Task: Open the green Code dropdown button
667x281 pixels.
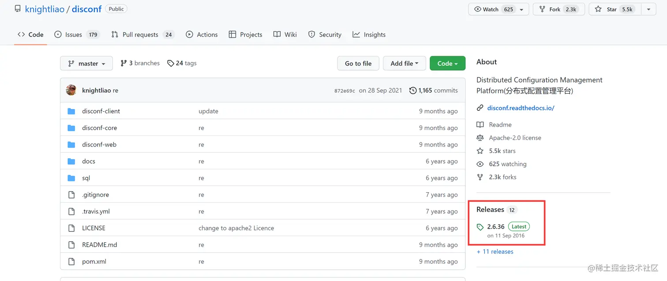Action: coord(447,63)
